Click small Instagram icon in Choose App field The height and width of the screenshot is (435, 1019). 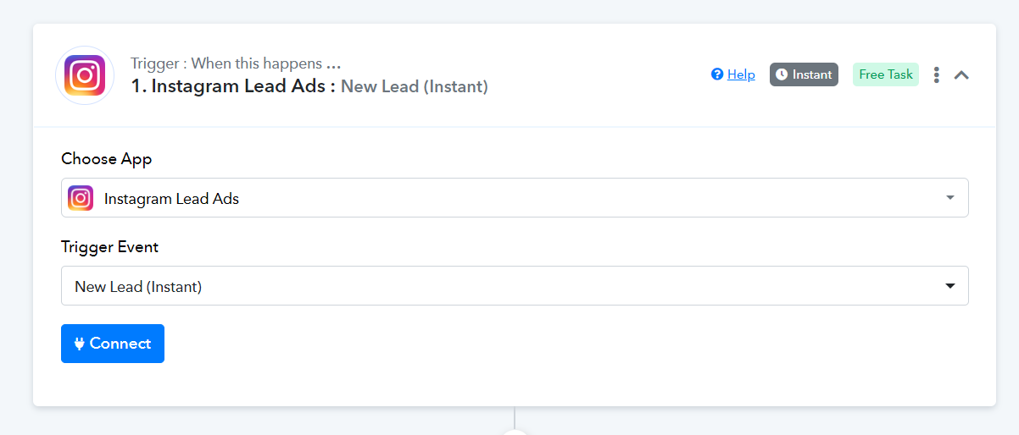(81, 198)
